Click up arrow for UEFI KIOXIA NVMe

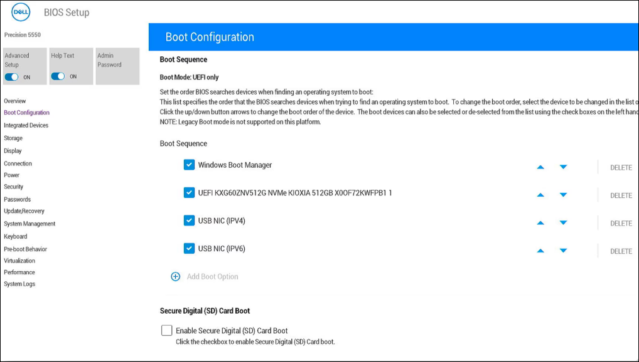pos(540,195)
